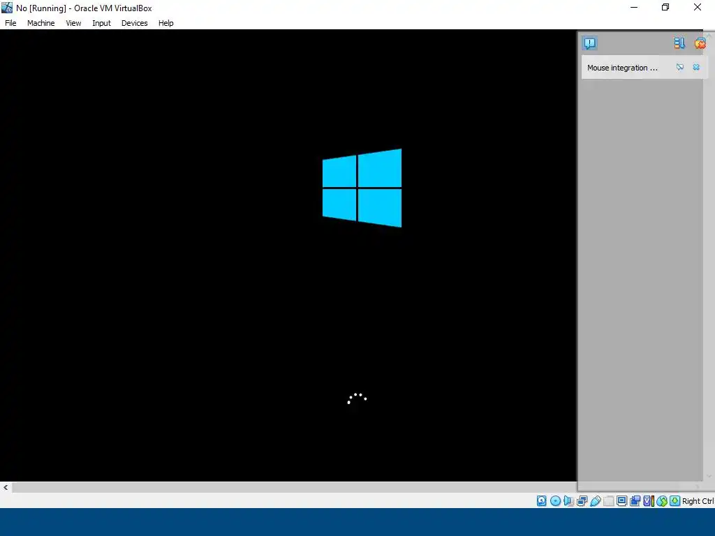Click the V processor chip indicator
Viewport: 715px width, 536px height.
click(x=648, y=501)
